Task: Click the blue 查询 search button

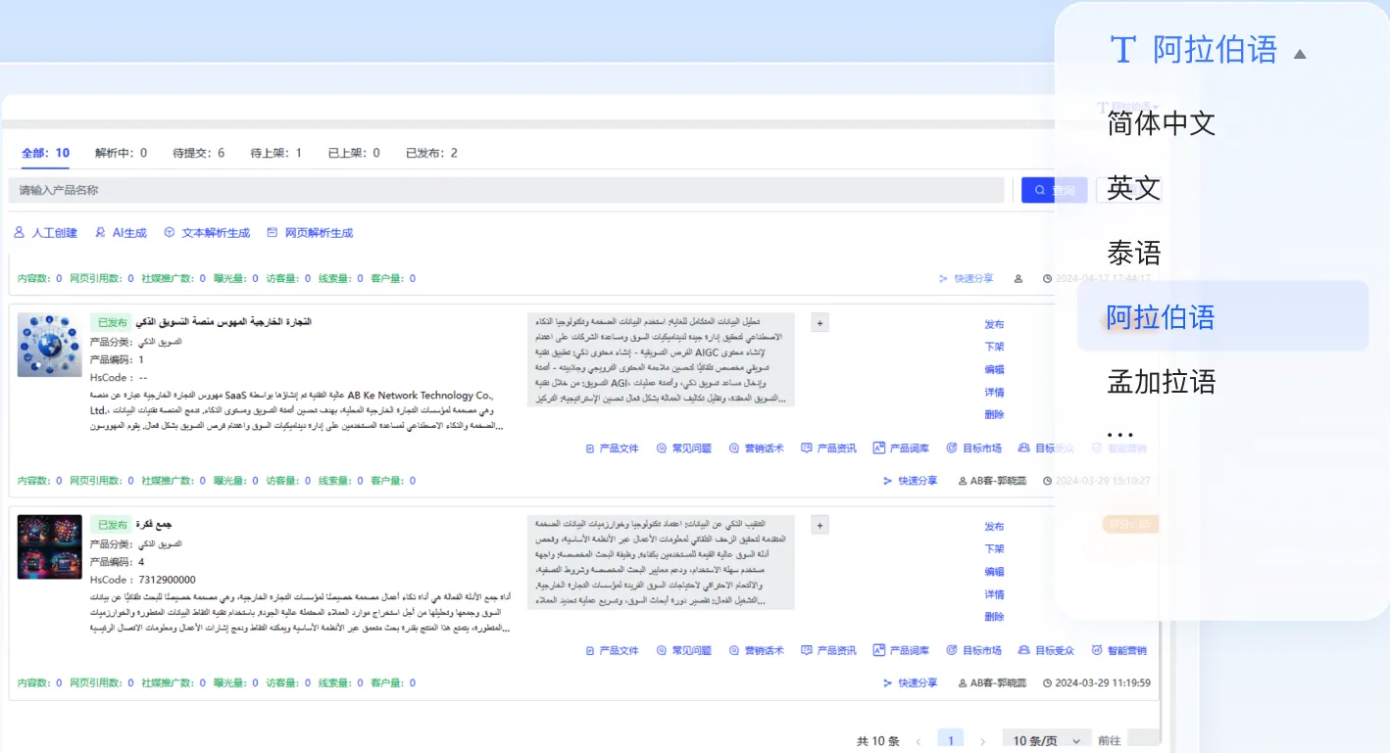Action: click(x=1054, y=190)
